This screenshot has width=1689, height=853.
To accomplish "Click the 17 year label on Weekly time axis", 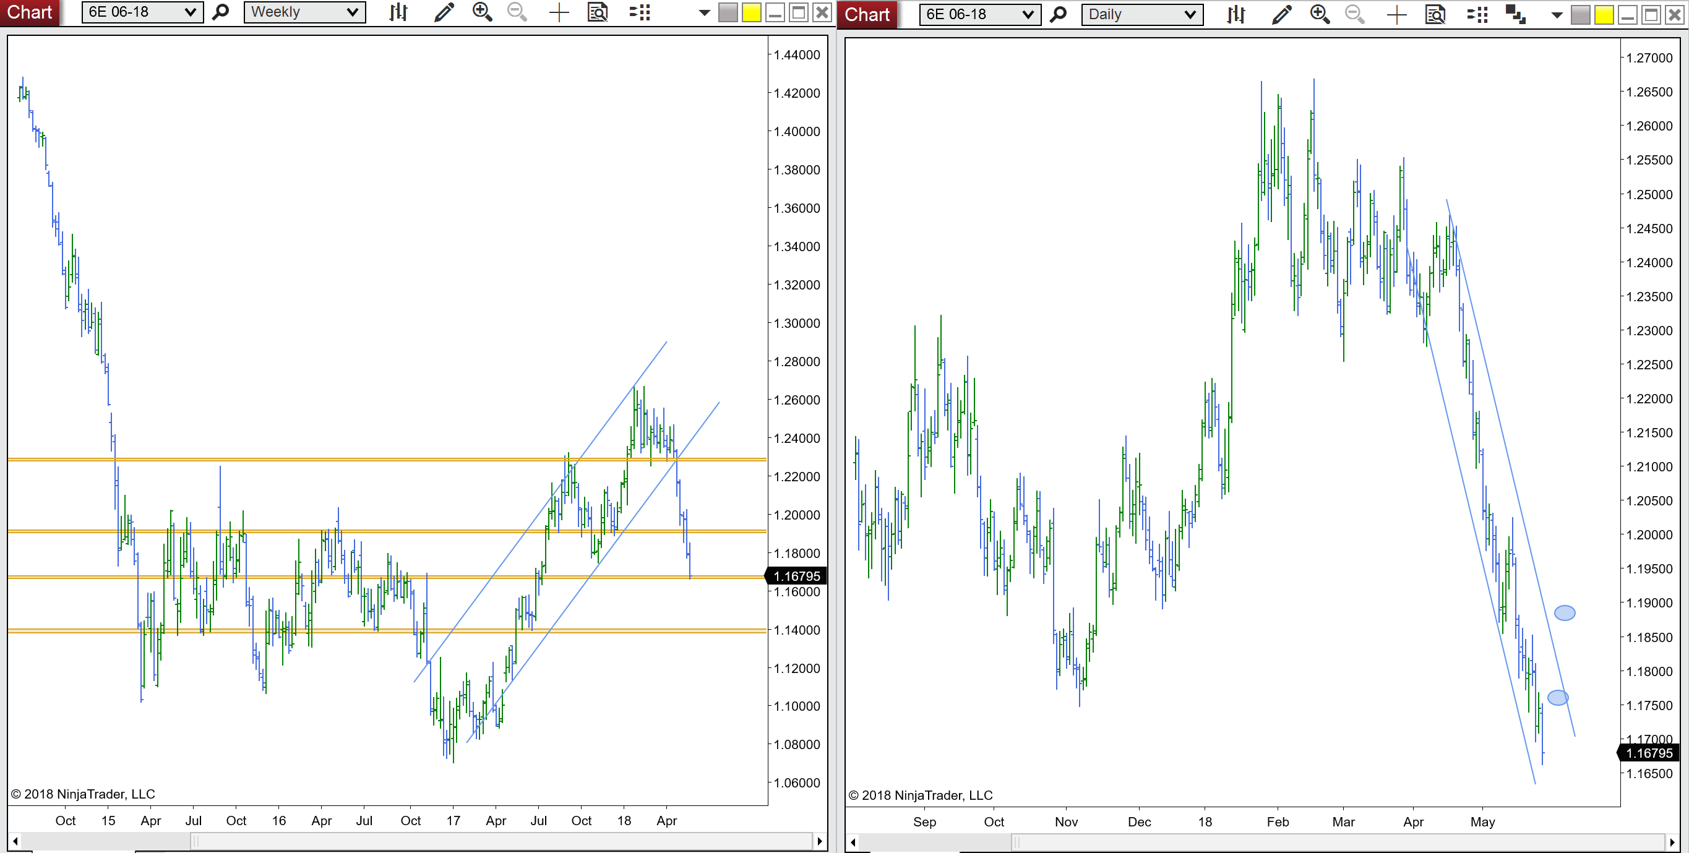I will (453, 820).
